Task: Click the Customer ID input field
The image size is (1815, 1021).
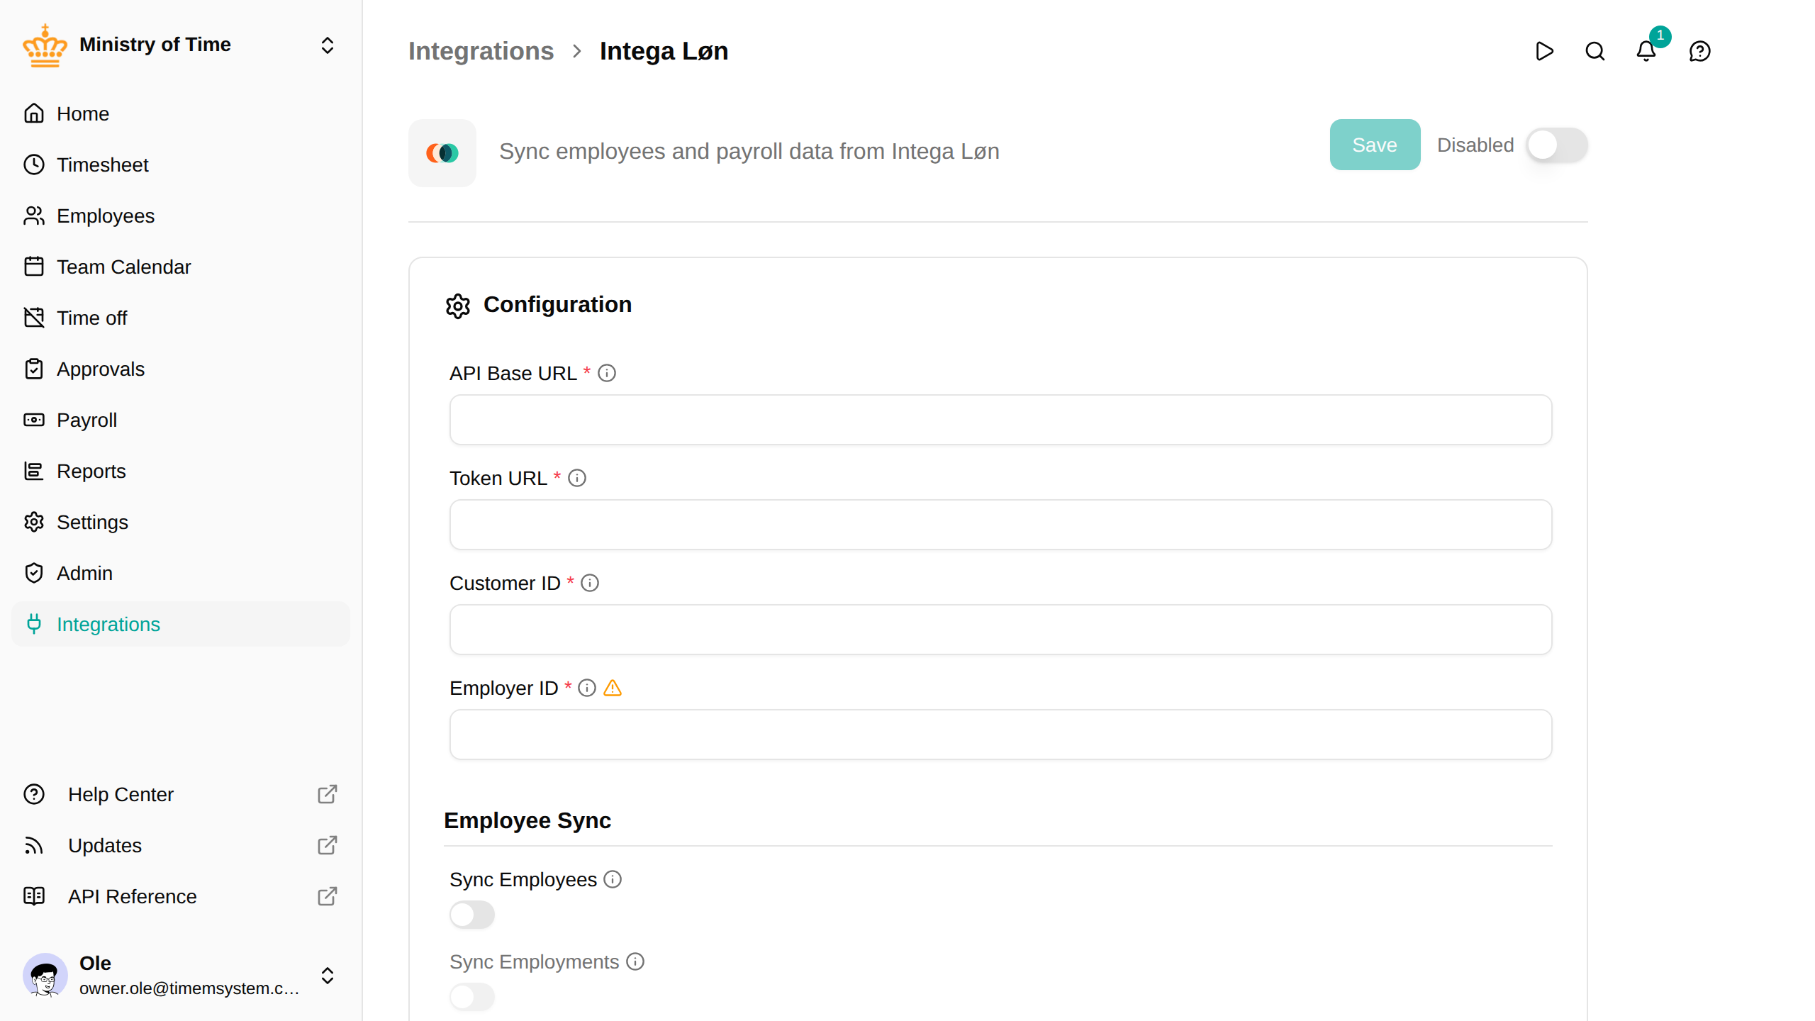Action: [1000, 630]
